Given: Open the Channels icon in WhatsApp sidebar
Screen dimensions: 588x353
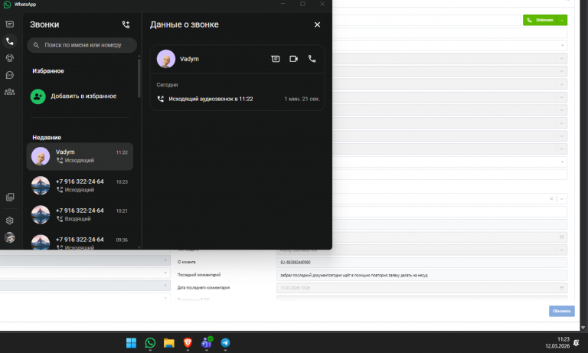Looking at the screenshot, I should (x=10, y=75).
